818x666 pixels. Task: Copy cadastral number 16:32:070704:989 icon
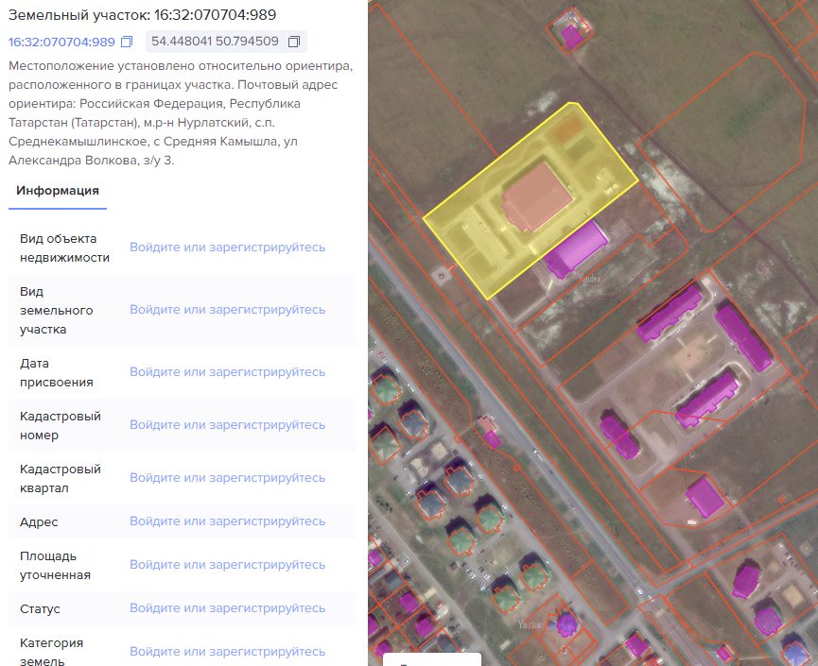pyautogui.click(x=127, y=42)
